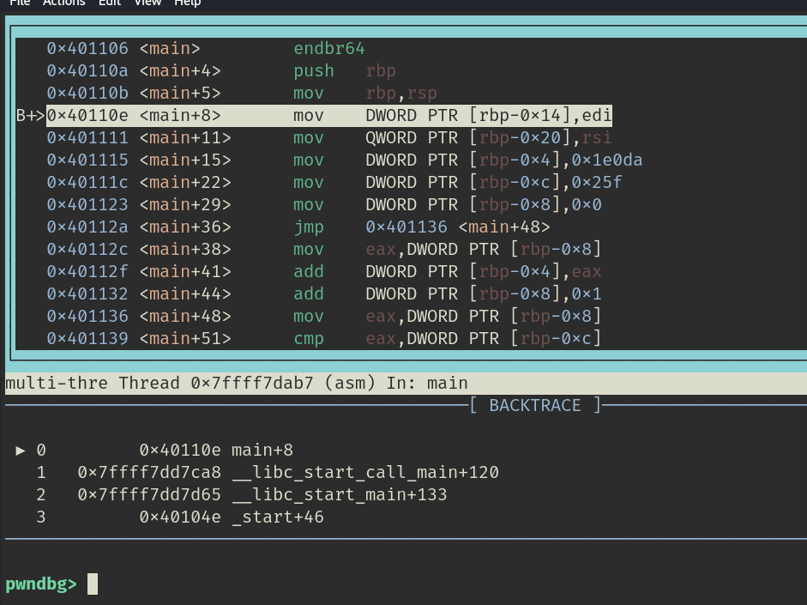Focus the pwndbg command input cursor
Viewport: 807px width, 605px height.
92,584
